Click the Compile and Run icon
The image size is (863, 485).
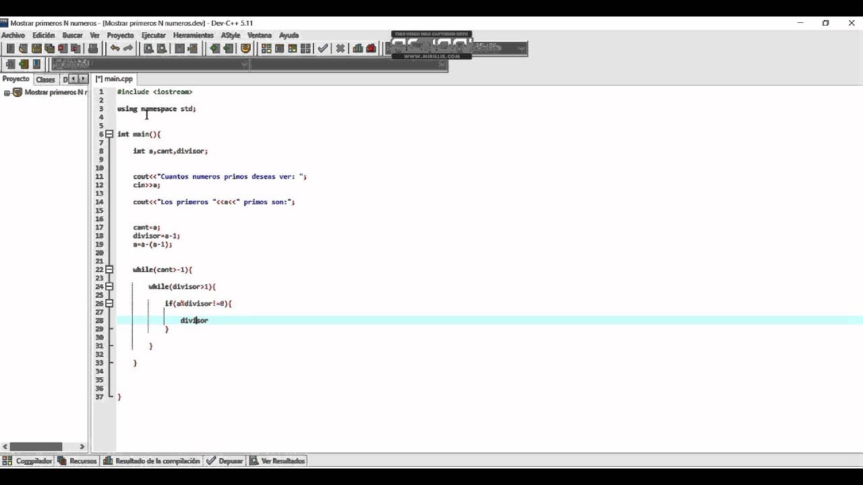(x=293, y=48)
